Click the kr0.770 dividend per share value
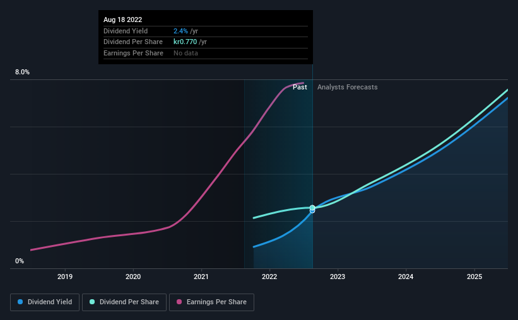The image size is (518, 320). point(185,42)
